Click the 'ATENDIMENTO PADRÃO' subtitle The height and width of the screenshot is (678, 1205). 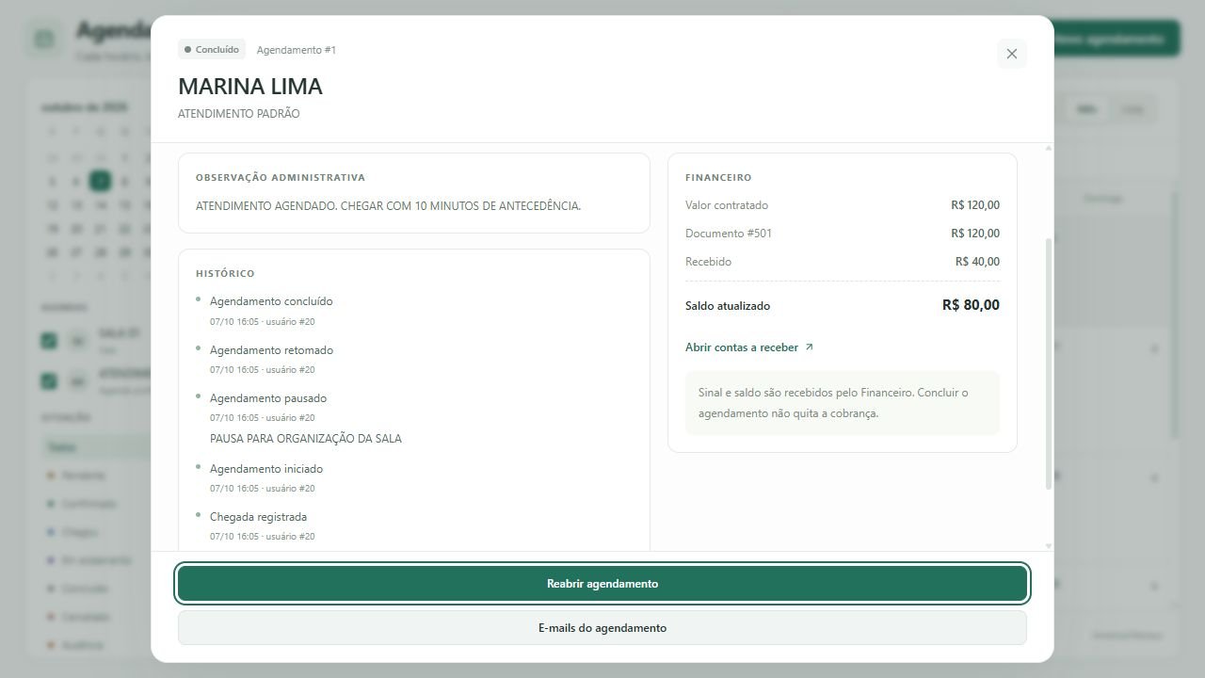(x=239, y=114)
